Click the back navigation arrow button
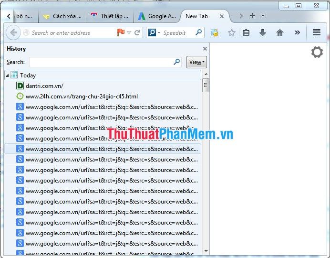This screenshot has width=330, height=258. 13,32
